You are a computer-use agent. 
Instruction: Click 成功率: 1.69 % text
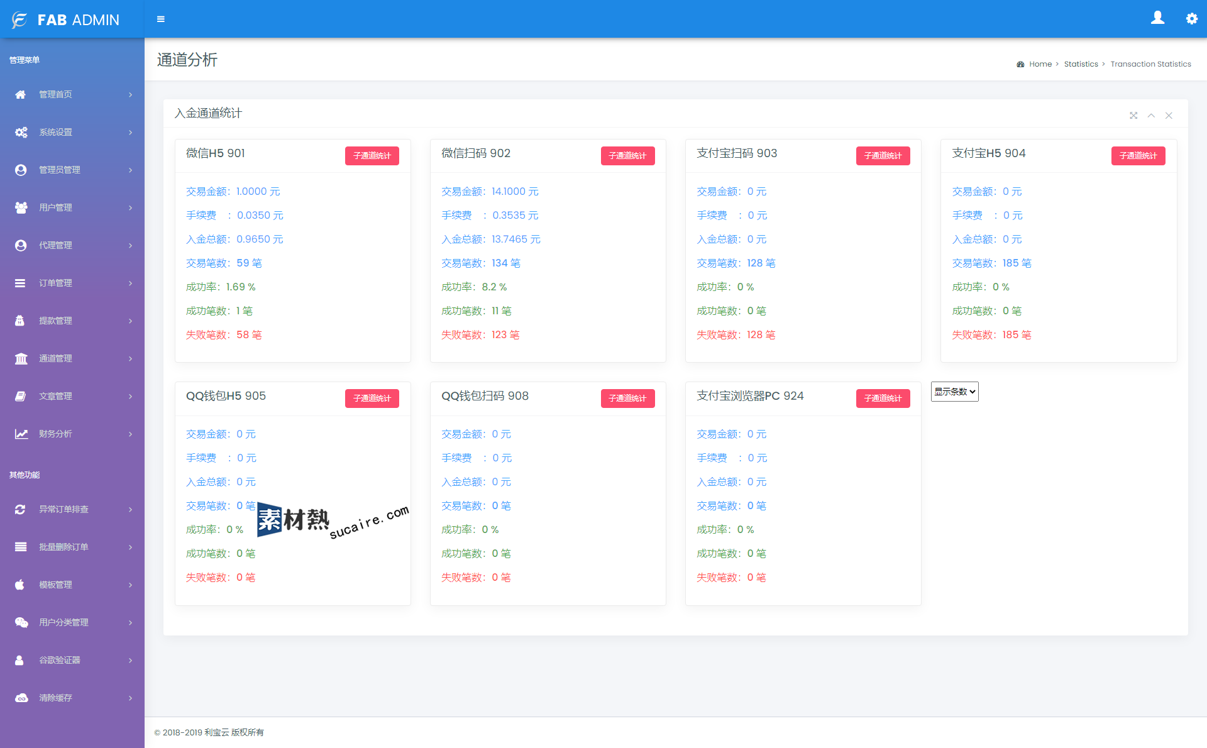221,287
